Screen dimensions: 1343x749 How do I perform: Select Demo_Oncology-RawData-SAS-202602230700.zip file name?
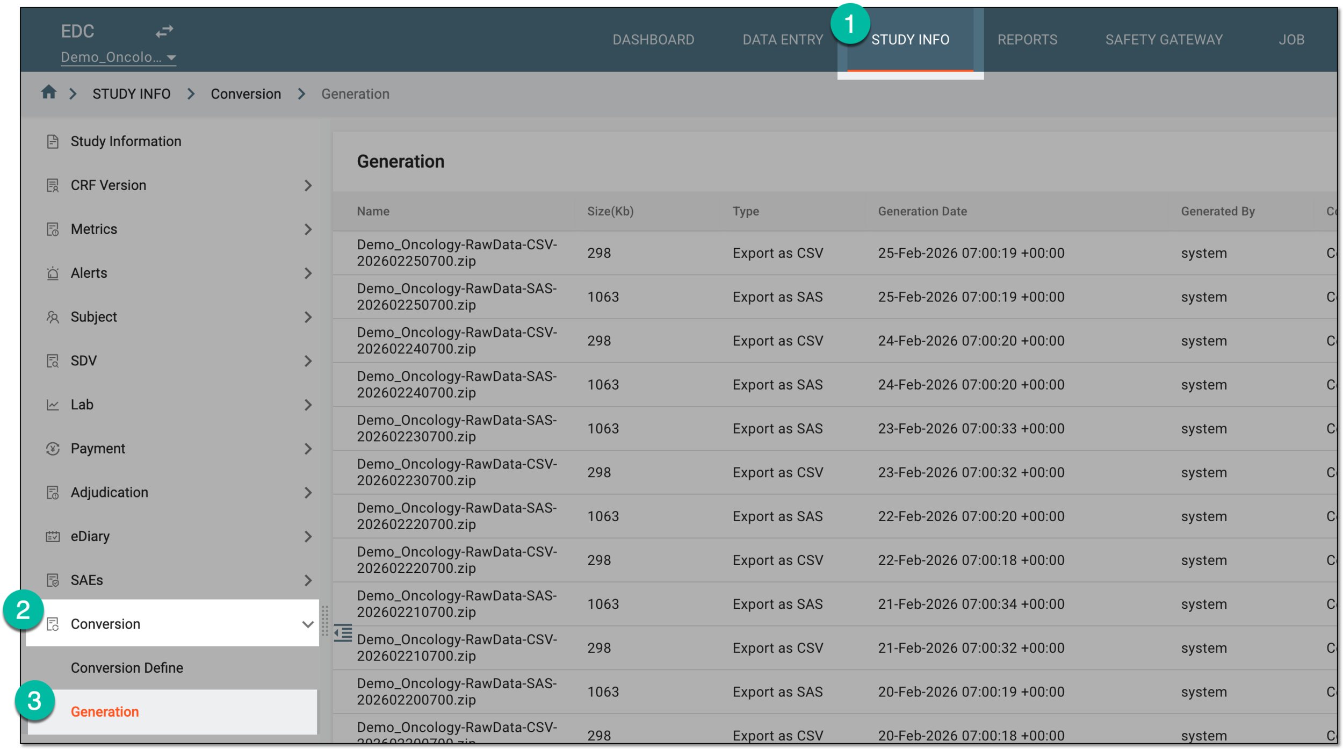pyautogui.click(x=457, y=429)
